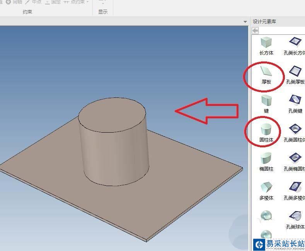Click the 约束 group label
This screenshot has width=305, height=251.
27,12
